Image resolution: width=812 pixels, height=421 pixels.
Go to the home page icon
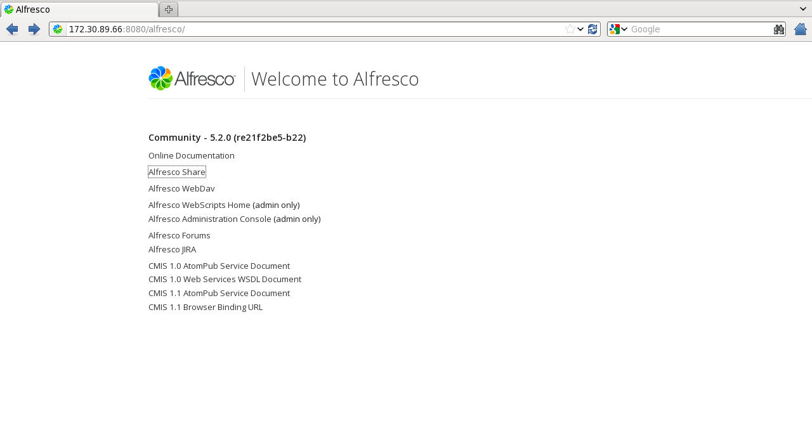point(801,29)
